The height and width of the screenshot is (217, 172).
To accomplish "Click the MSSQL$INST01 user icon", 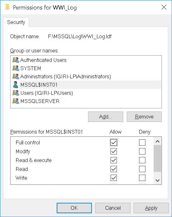I will (16, 85).
